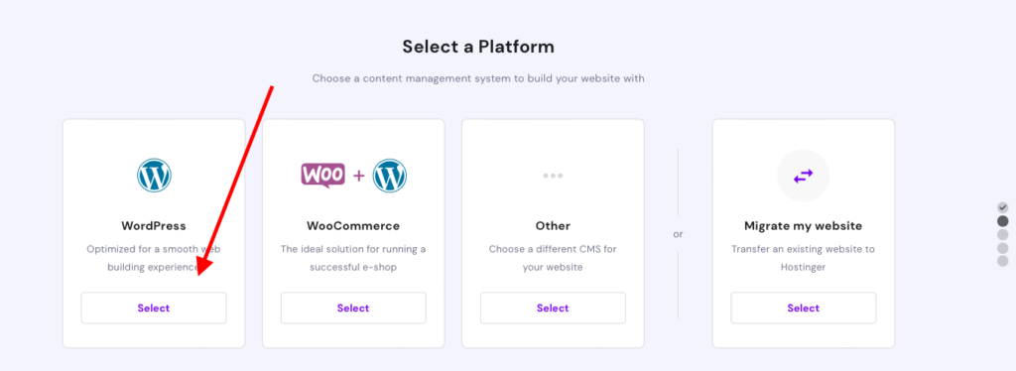Jump to the last step dot
This screenshot has height=371, width=1016.
tap(1002, 261)
